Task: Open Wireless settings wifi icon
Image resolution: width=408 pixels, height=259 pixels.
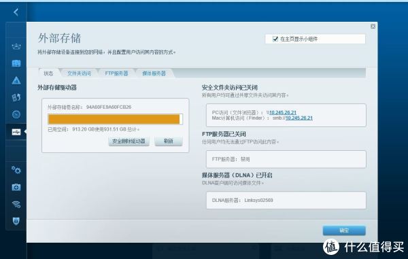Action: click(16, 205)
